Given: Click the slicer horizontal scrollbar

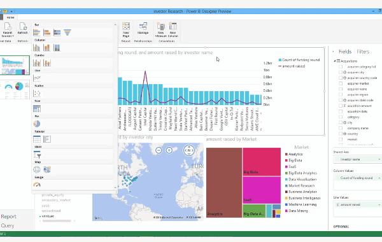Looking at the screenshot, I should point(57,221).
